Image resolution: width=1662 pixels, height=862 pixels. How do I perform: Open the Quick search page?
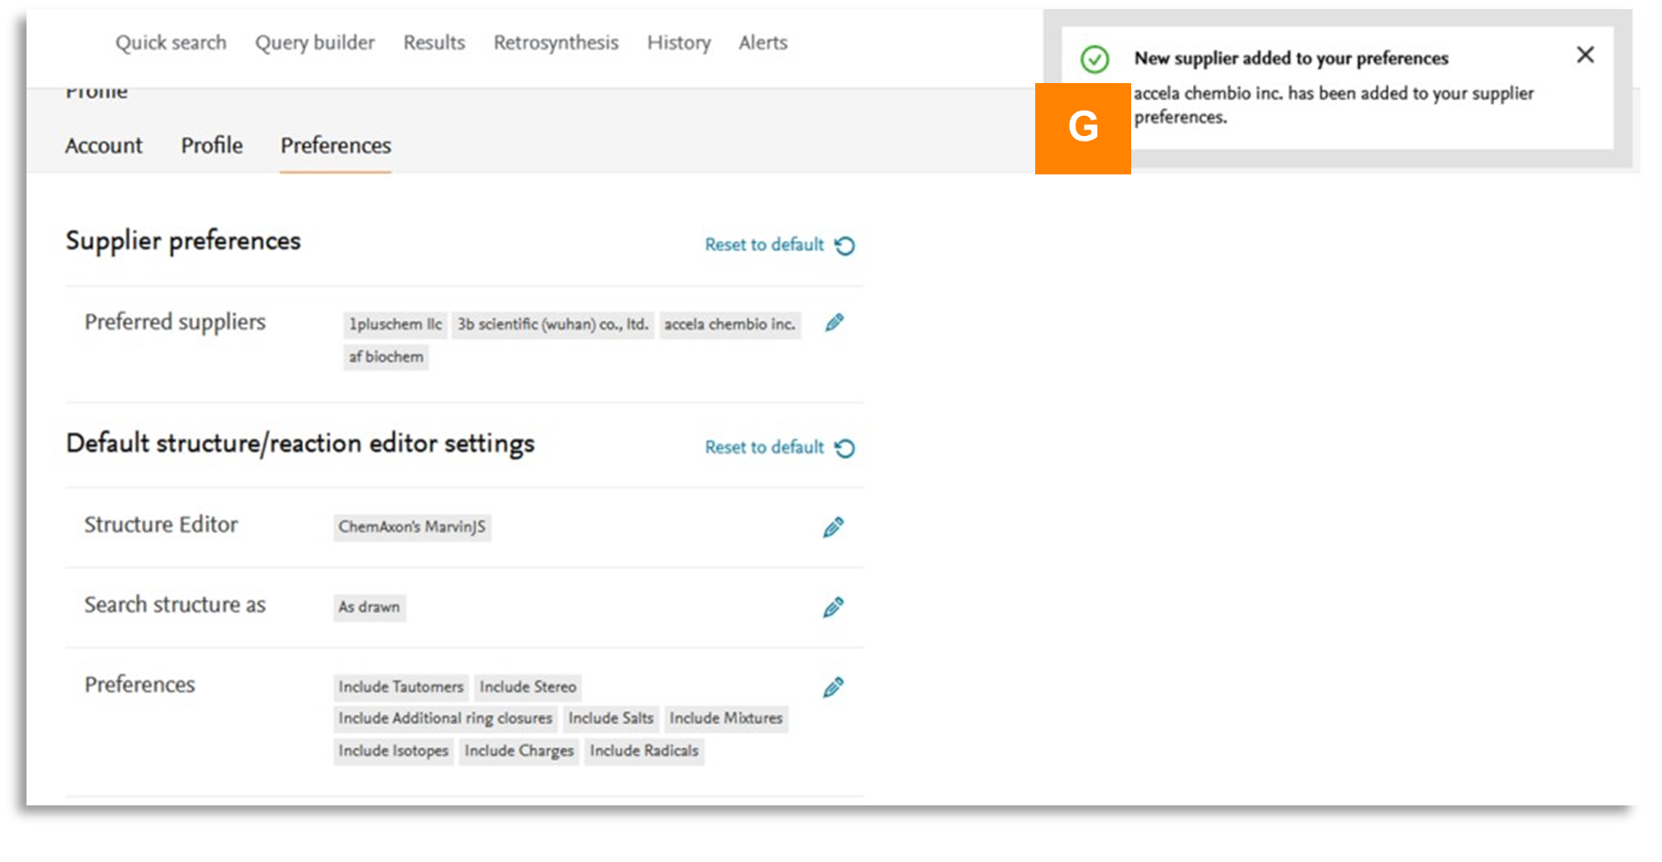coord(171,43)
